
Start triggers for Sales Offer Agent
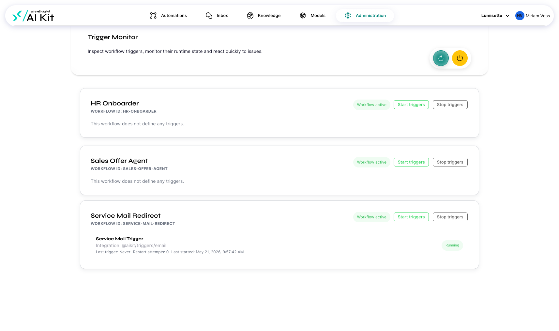[411, 162]
